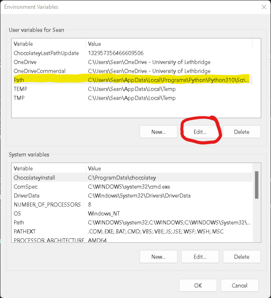Viewport: 271px width, 298px height.
Task: Click OneDriveCommercial University of Lethbridge value
Action: pyautogui.click(x=149, y=71)
